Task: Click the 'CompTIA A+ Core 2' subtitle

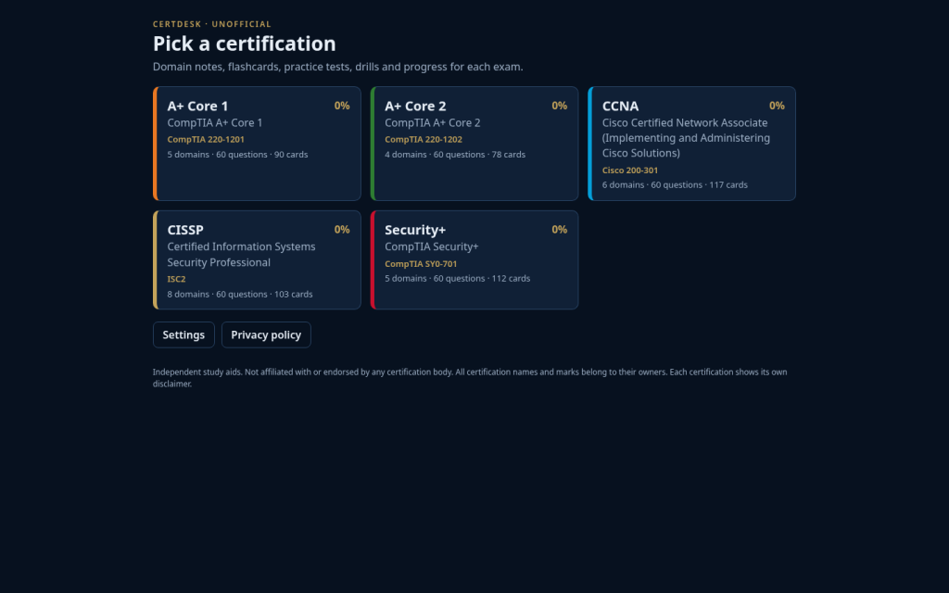Action: (x=433, y=123)
